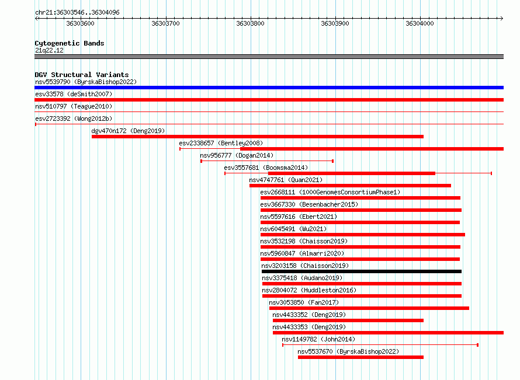
Task: Click ruler position 36304000
Action: tap(420, 23)
